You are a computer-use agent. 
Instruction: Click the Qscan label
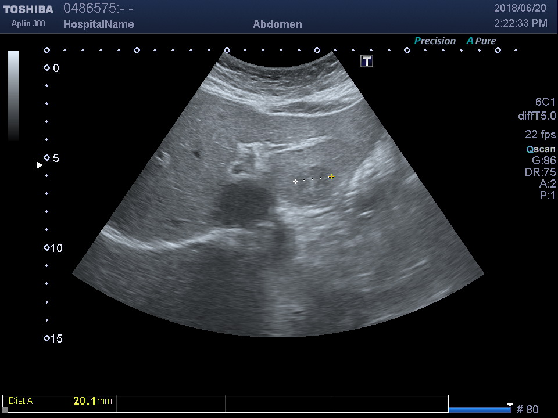click(541, 149)
